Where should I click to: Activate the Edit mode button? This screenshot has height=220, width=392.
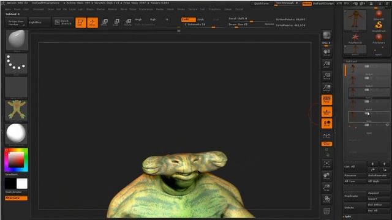pyautogui.click(x=80, y=23)
